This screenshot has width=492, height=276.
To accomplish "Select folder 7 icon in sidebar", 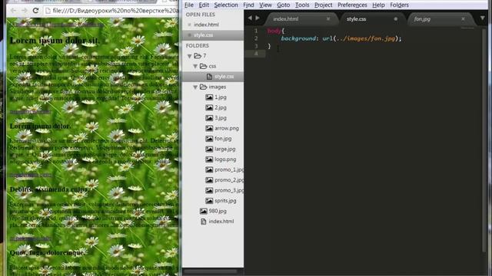I will (198, 56).
